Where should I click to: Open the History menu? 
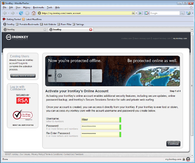[x=27, y=7]
